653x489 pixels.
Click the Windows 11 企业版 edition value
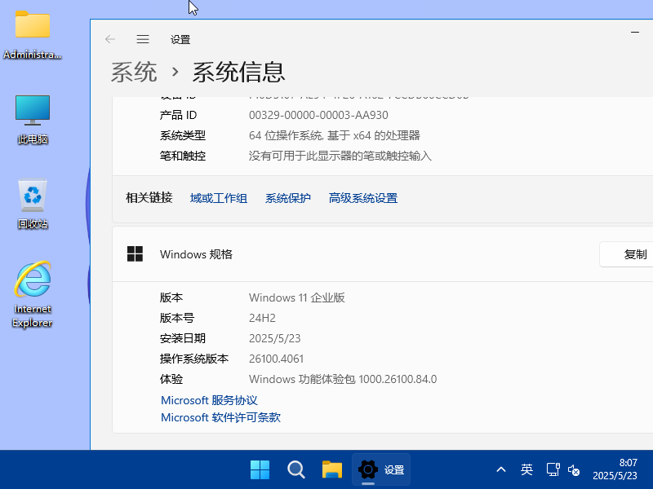pyautogui.click(x=297, y=297)
